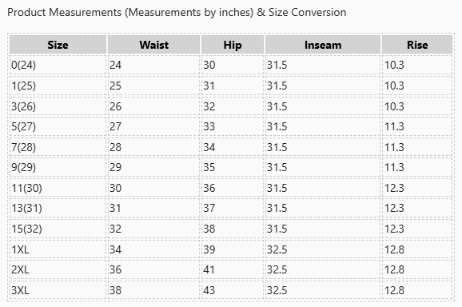Select the 1XL size cell
Image resolution: width=462 pixels, height=307 pixels.
click(x=58, y=249)
